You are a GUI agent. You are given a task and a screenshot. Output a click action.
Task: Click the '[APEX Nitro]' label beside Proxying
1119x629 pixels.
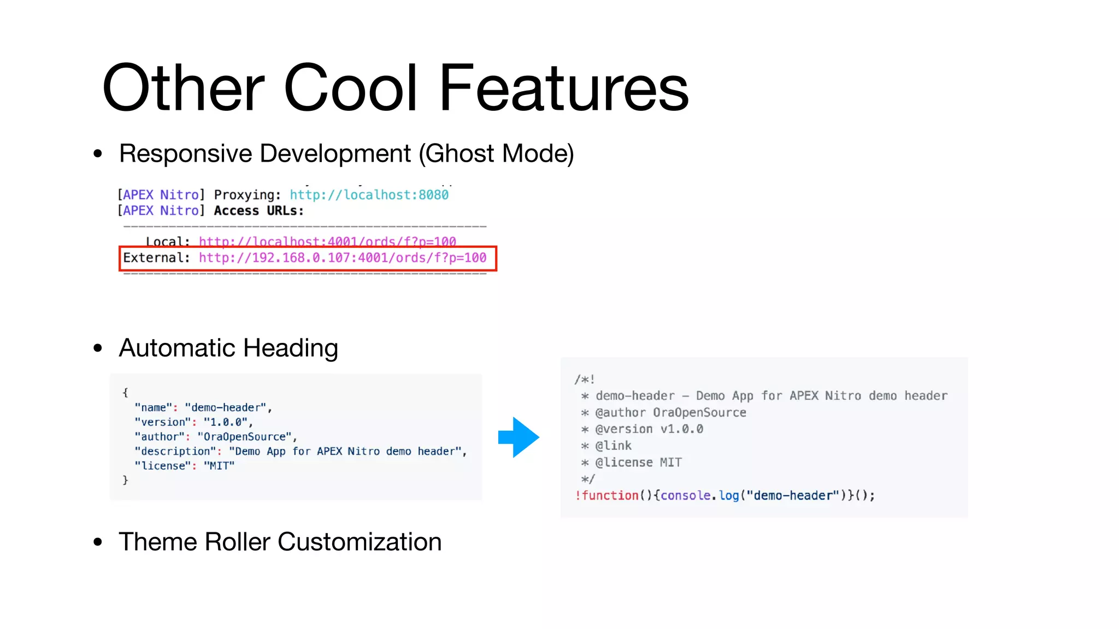pos(161,195)
